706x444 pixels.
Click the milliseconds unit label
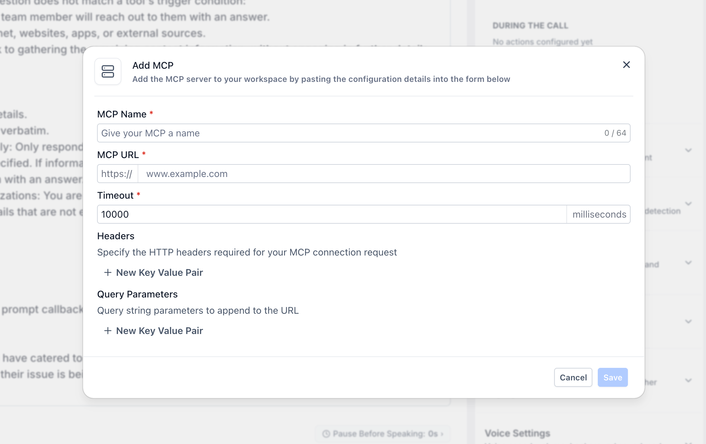coord(599,214)
